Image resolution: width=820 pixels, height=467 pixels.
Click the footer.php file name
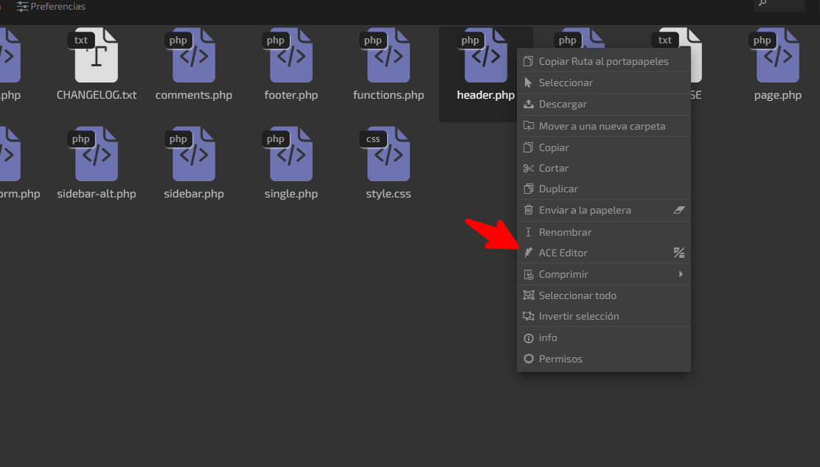[x=291, y=95]
